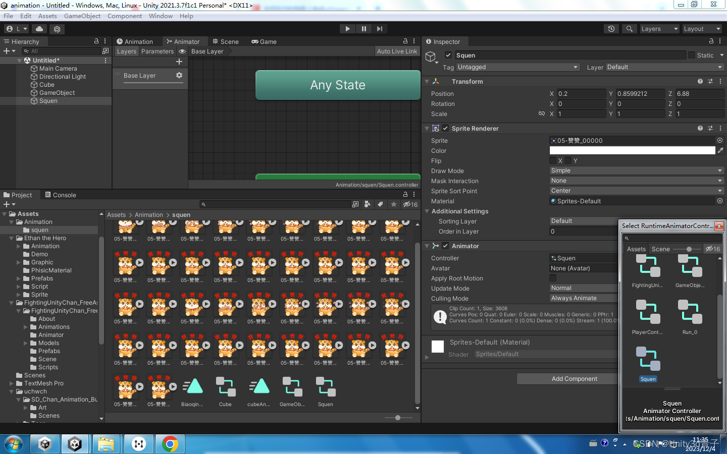Open the Component menu
The height and width of the screenshot is (454, 727).
click(x=125, y=16)
